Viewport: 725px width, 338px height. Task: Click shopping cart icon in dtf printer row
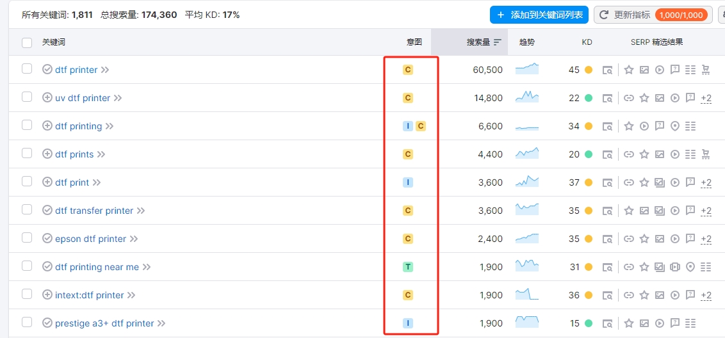click(706, 70)
